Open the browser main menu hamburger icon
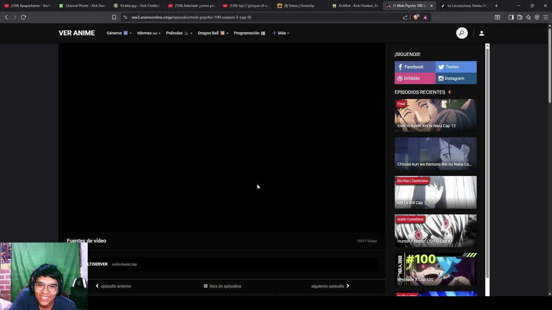Image resolution: width=552 pixels, height=310 pixels. (546, 17)
